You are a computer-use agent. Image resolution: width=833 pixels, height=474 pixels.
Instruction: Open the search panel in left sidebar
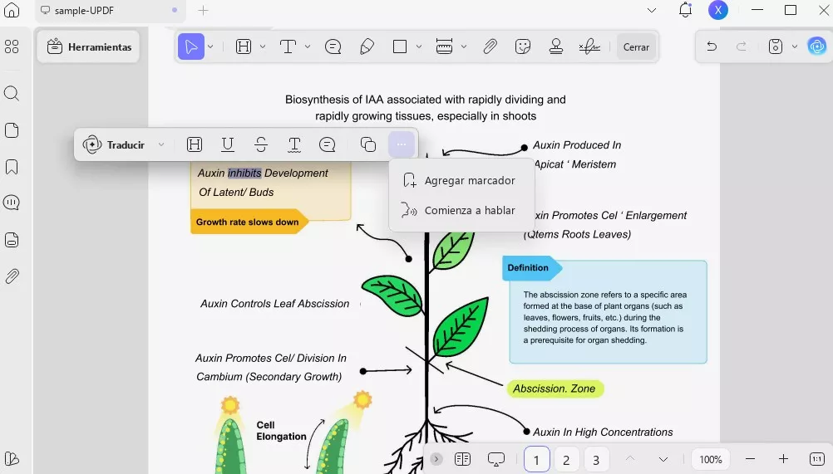[x=12, y=93]
